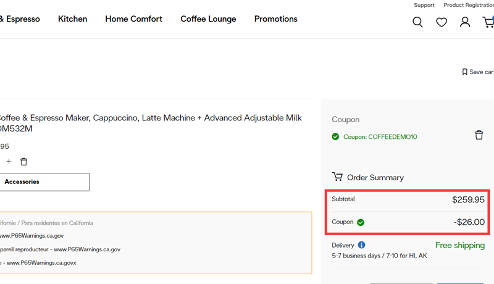The image size is (494, 284).
Task: Open the Support link
Action: click(424, 5)
